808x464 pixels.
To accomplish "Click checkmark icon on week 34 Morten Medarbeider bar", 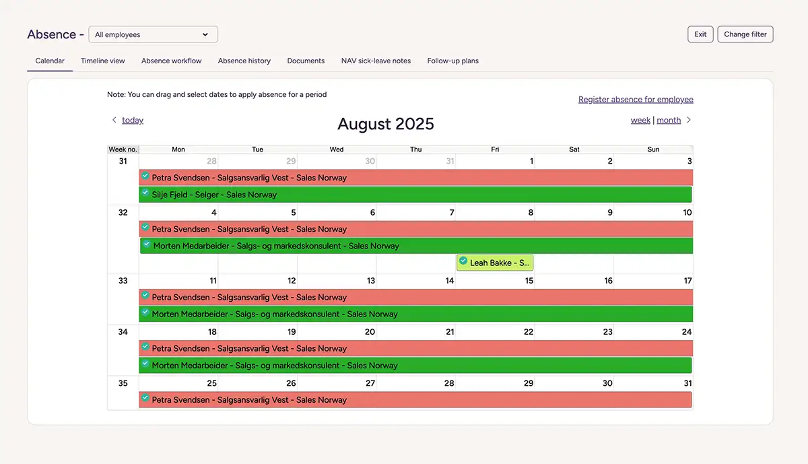I will [145, 364].
